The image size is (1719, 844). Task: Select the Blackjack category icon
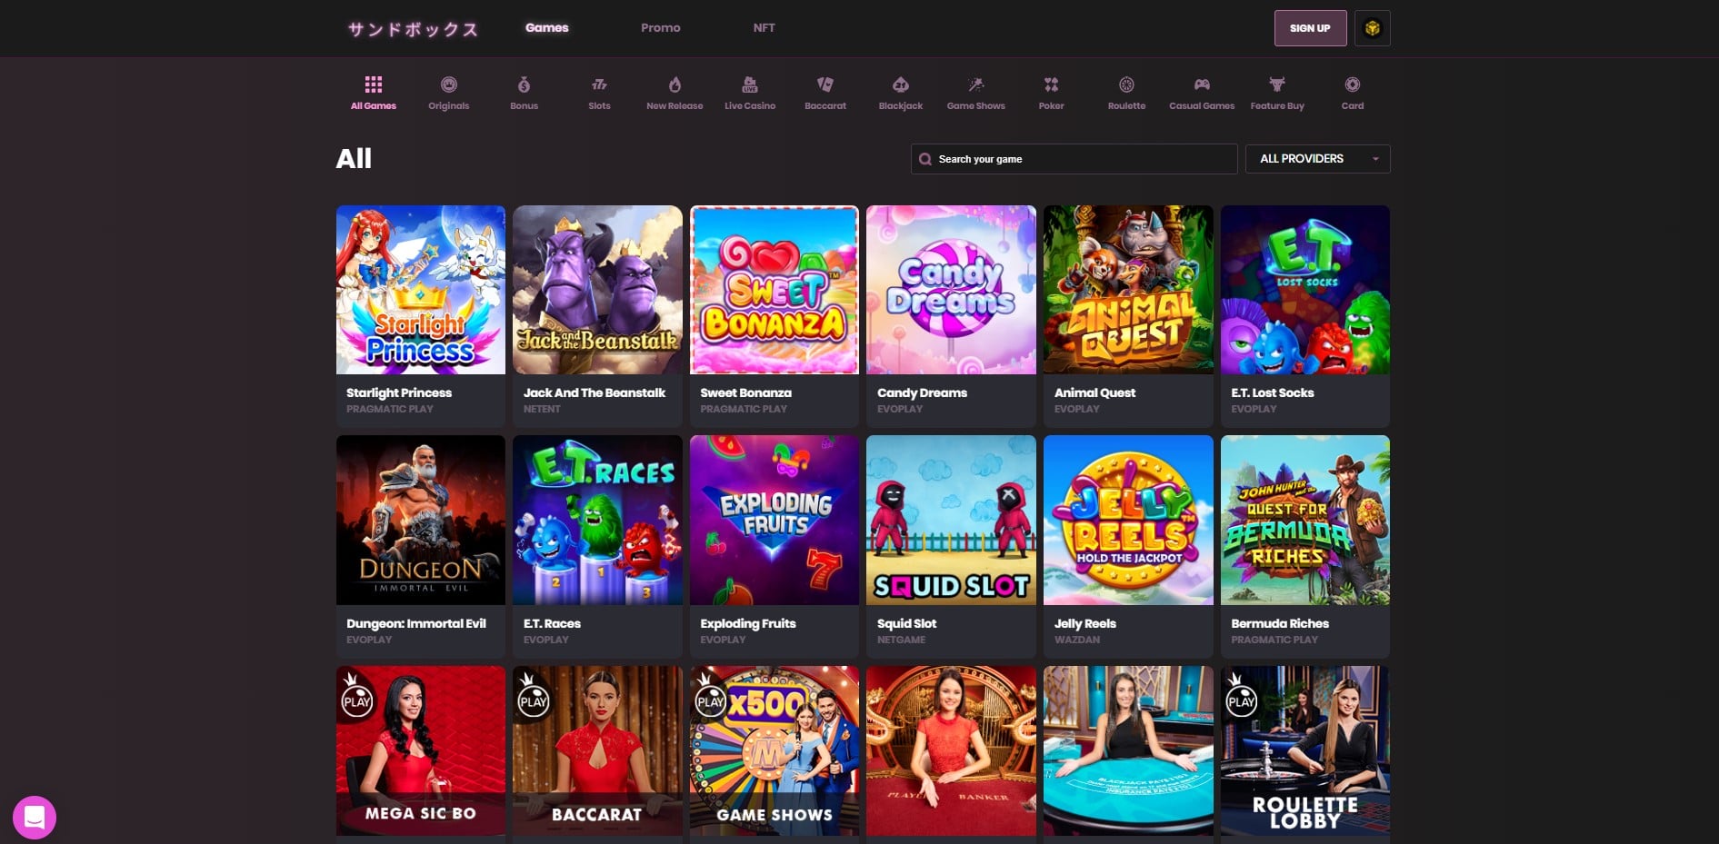coord(901,84)
